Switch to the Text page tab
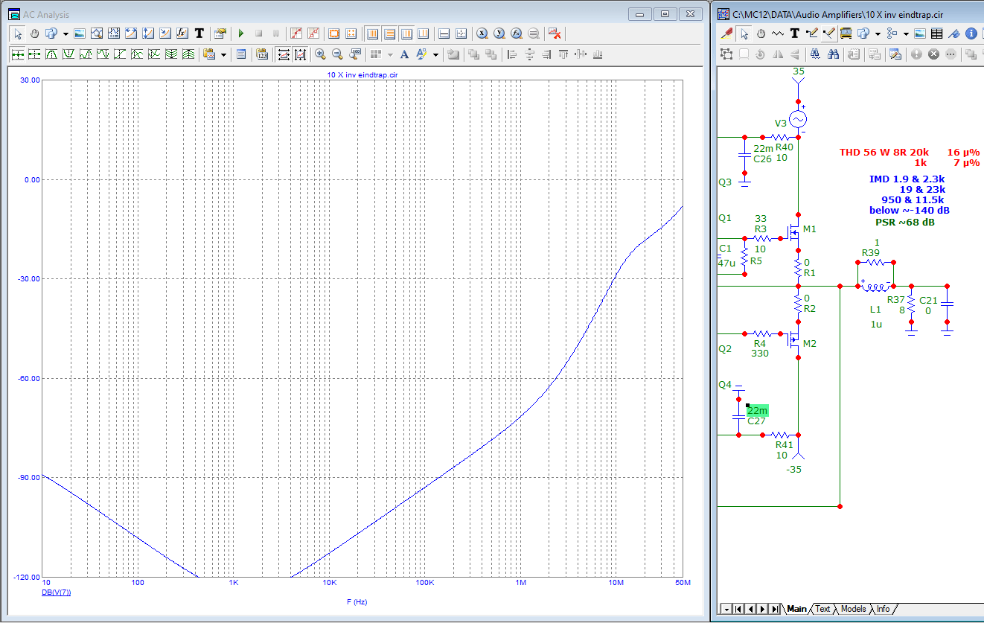Image resolution: width=984 pixels, height=623 pixels. 822,609
